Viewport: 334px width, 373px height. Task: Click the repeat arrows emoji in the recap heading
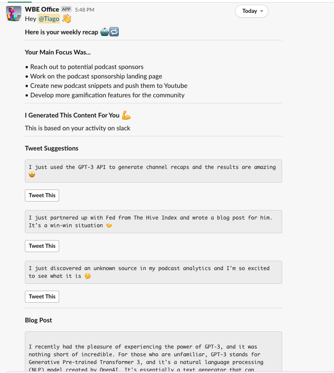(x=114, y=32)
